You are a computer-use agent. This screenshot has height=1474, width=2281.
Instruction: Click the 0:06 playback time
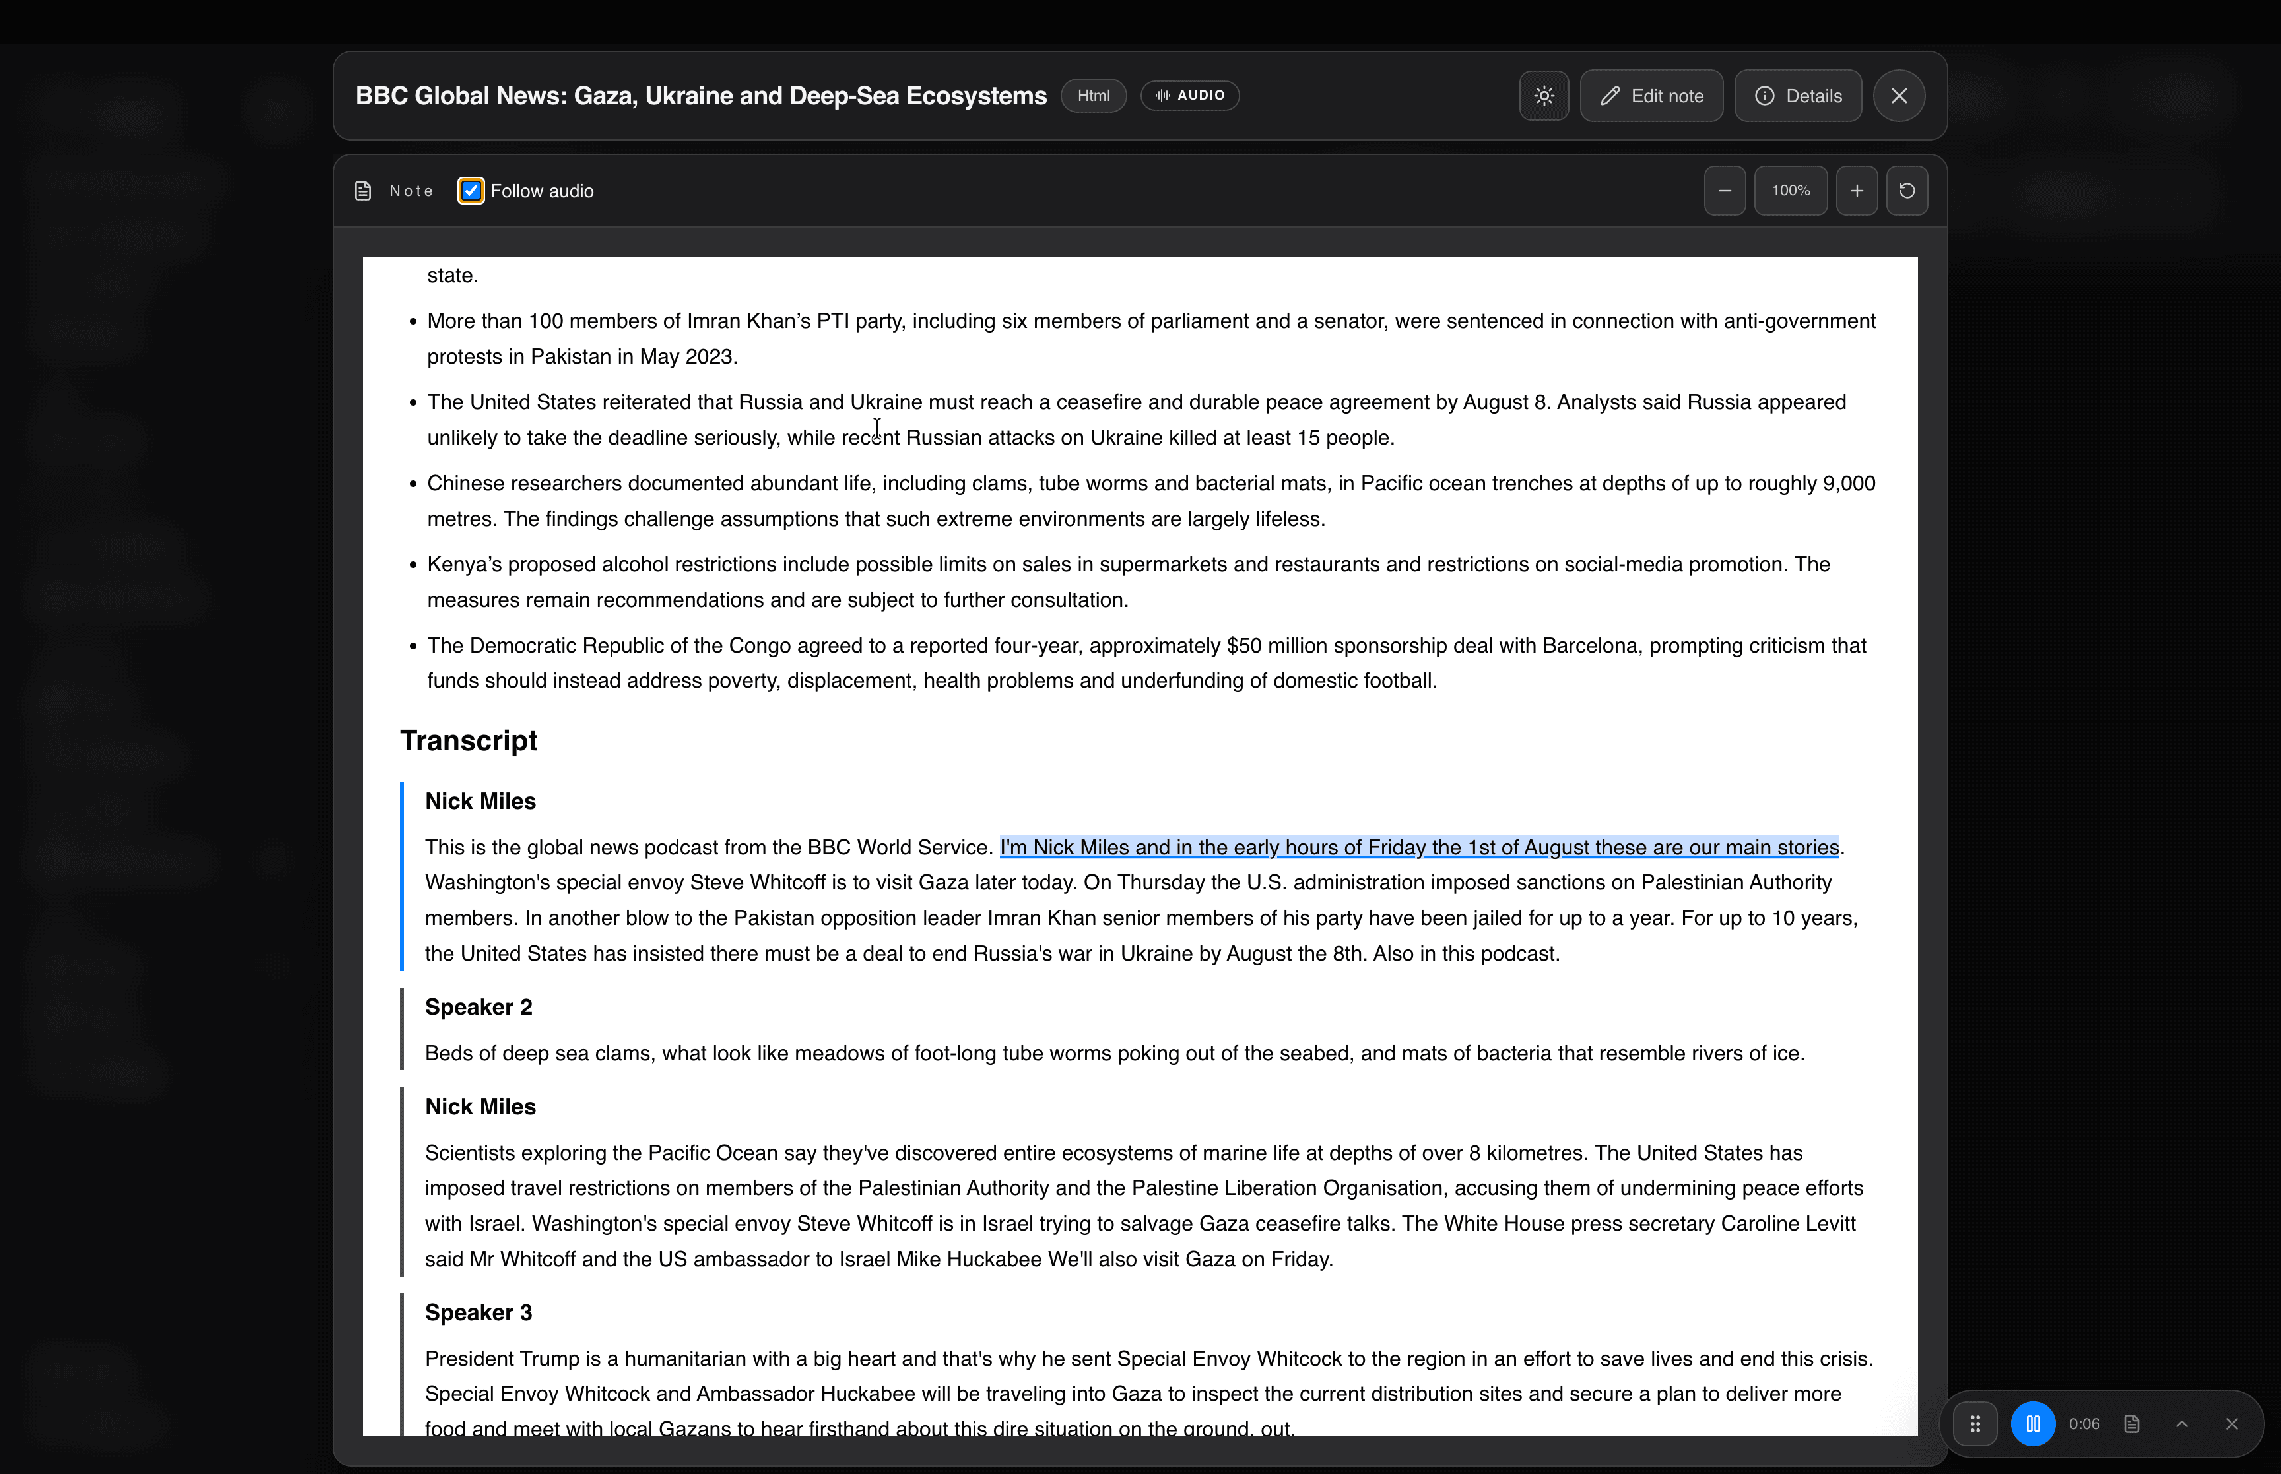(2084, 1423)
